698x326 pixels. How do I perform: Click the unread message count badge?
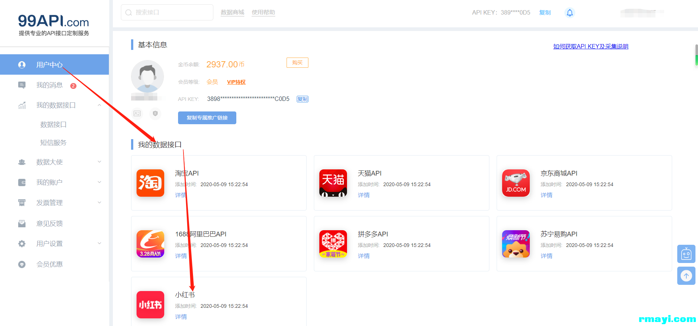click(73, 86)
